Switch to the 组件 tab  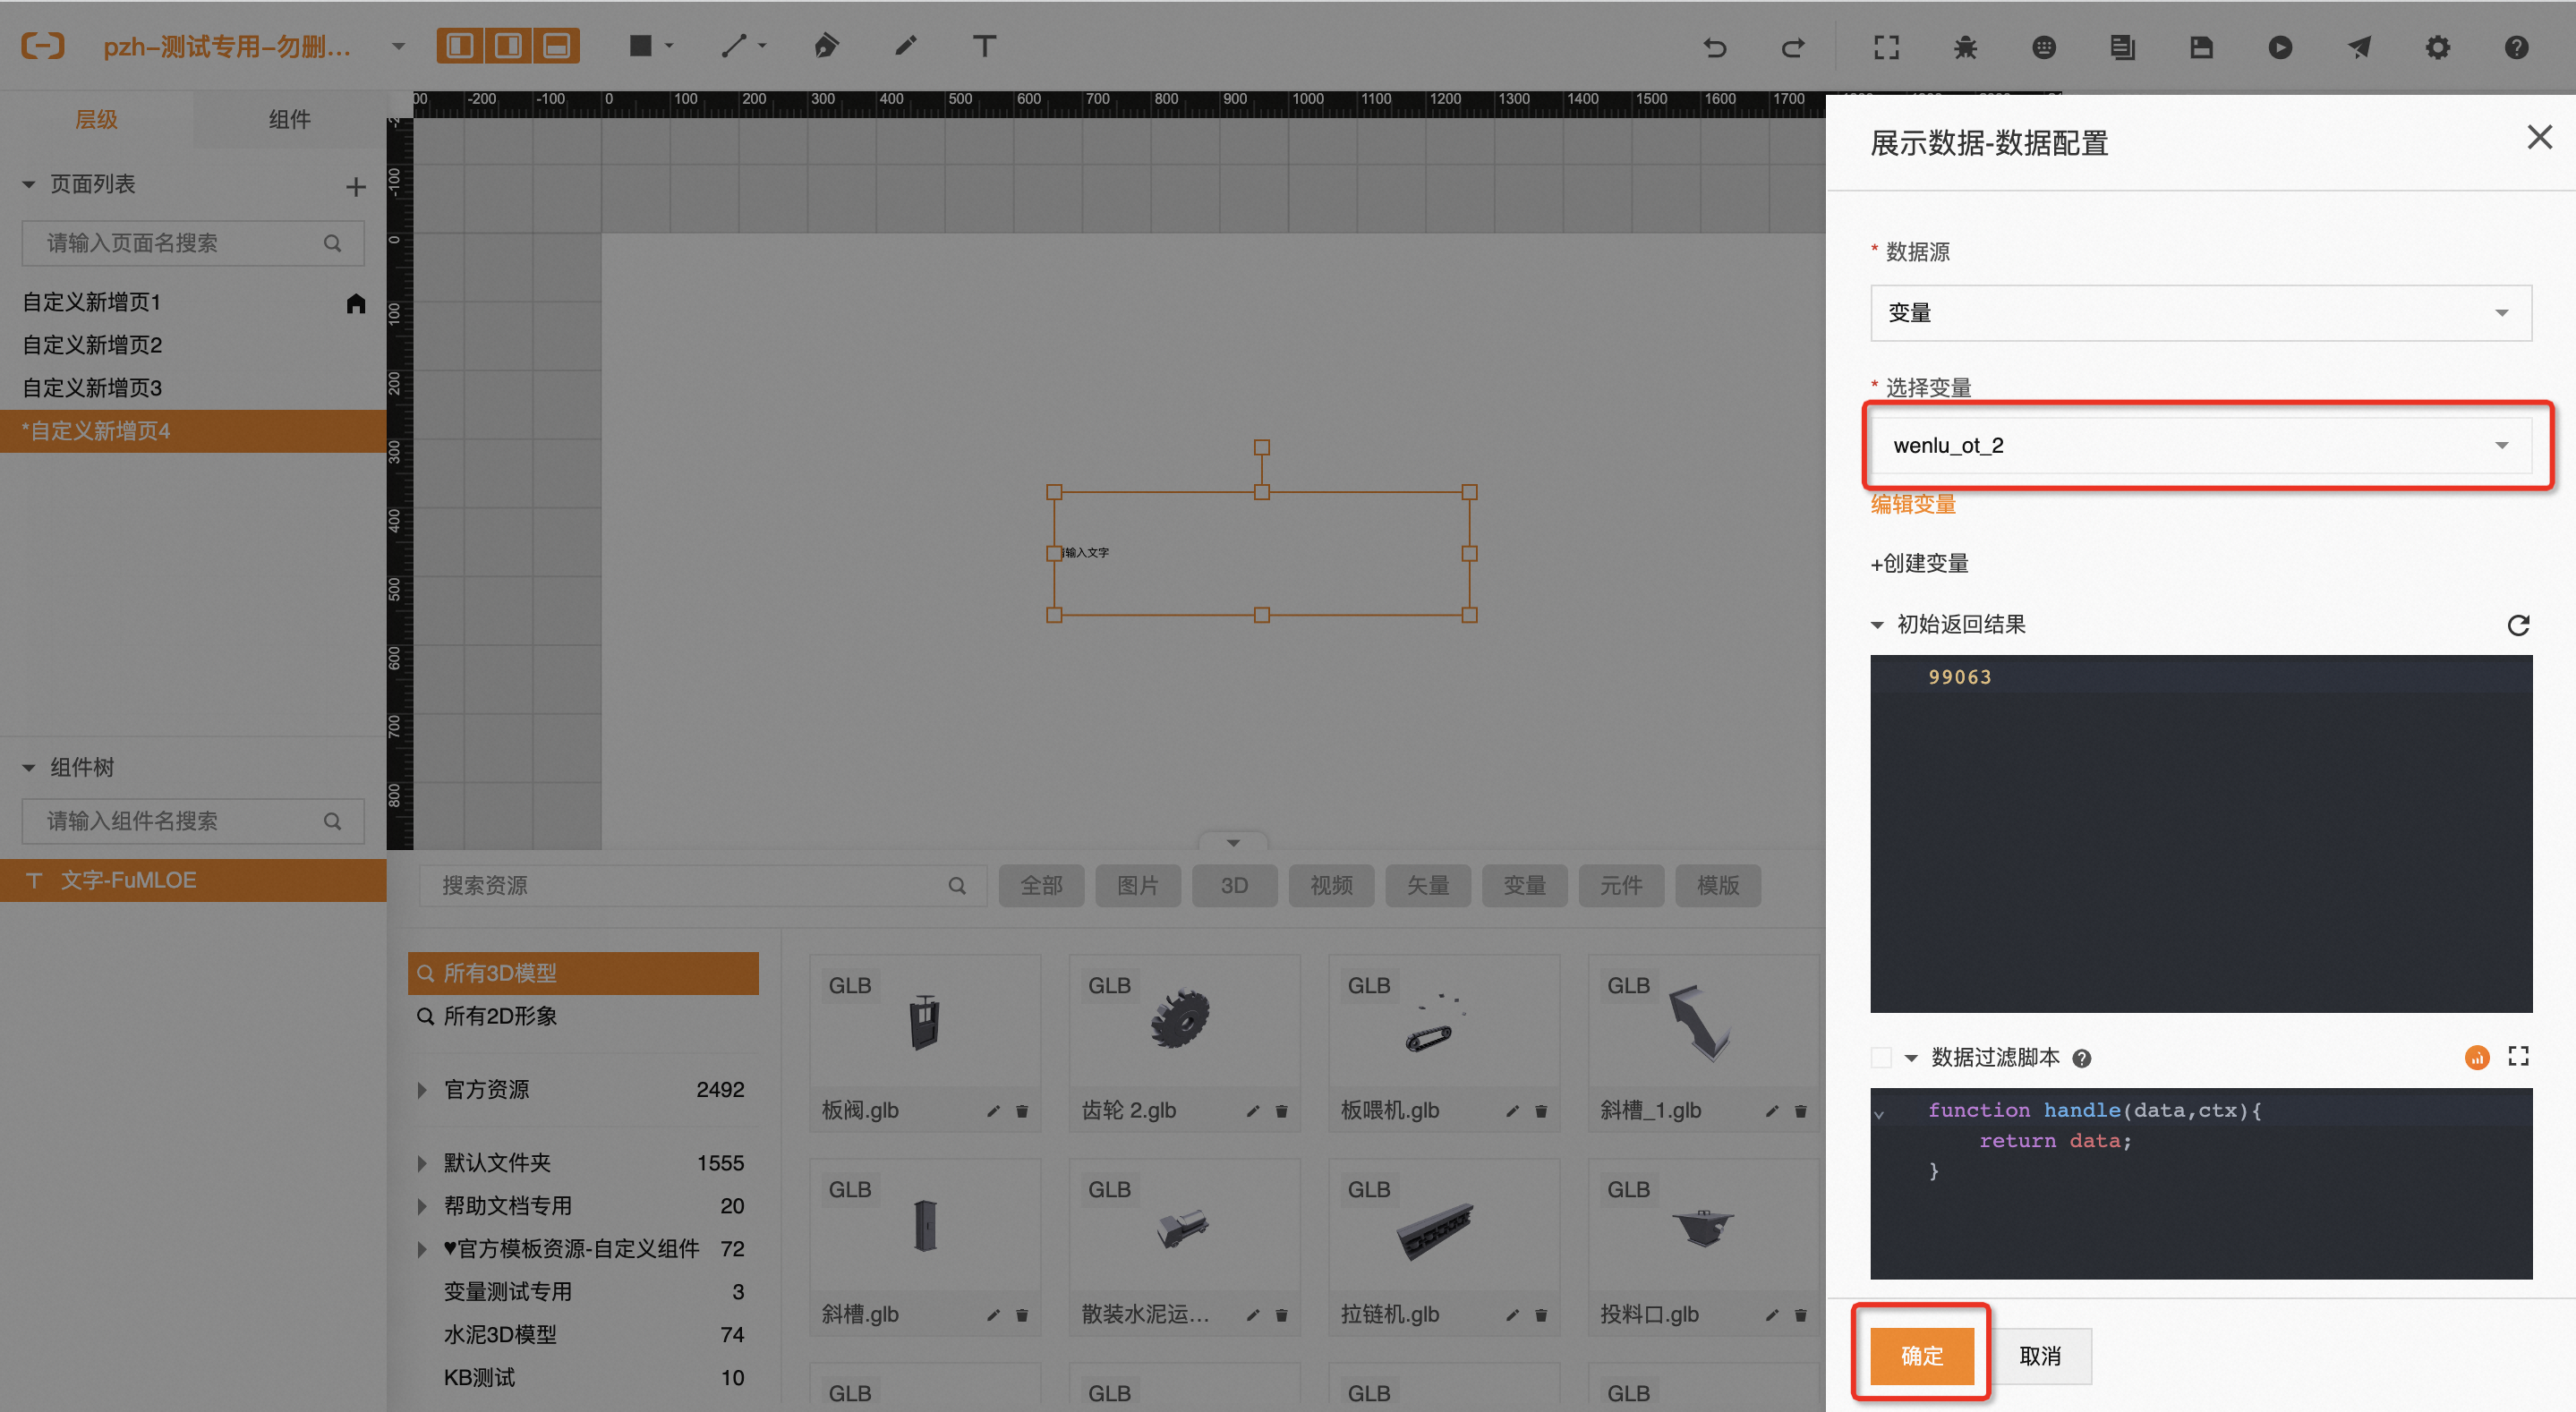(x=289, y=120)
